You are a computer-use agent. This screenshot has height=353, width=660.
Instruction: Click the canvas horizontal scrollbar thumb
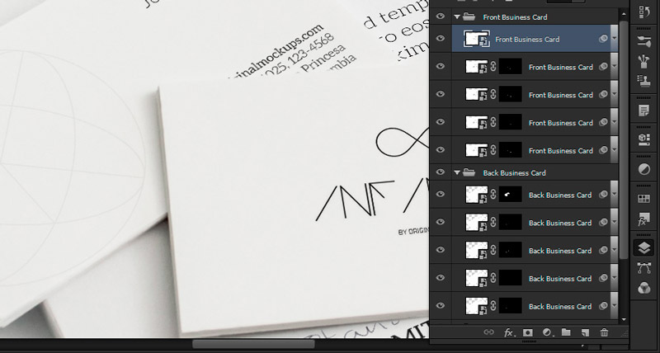[x=253, y=344]
